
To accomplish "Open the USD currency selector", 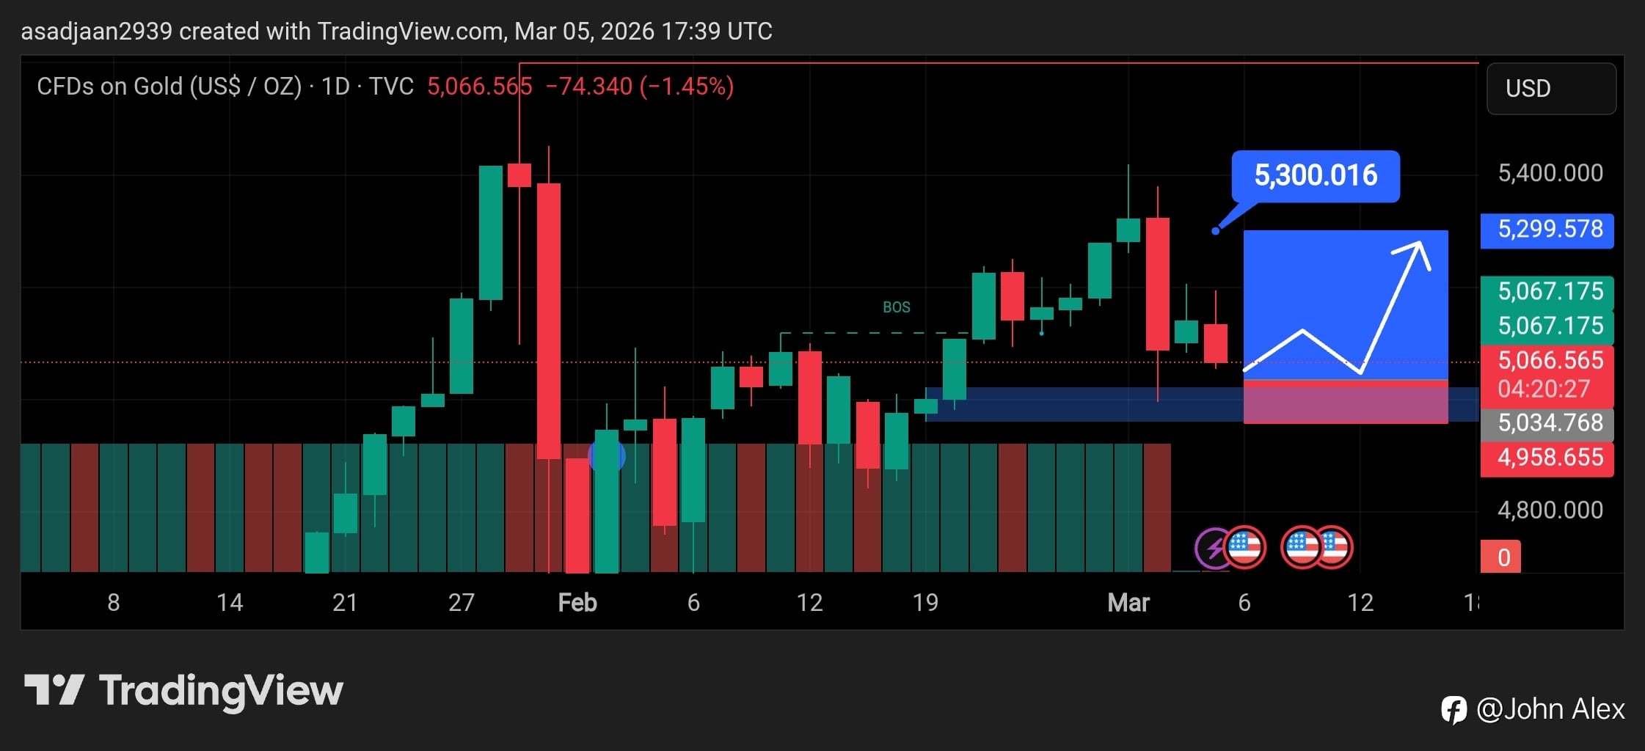I will (x=1551, y=89).
